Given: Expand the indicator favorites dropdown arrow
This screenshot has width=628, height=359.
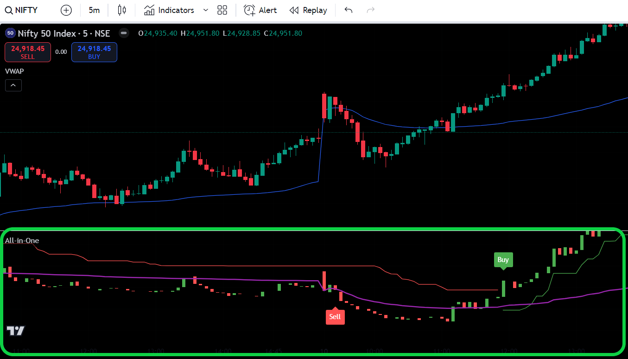Looking at the screenshot, I should [x=206, y=10].
